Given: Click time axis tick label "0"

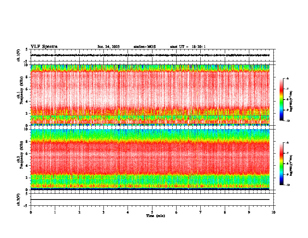Looking at the screenshot, I should [x=31, y=212].
